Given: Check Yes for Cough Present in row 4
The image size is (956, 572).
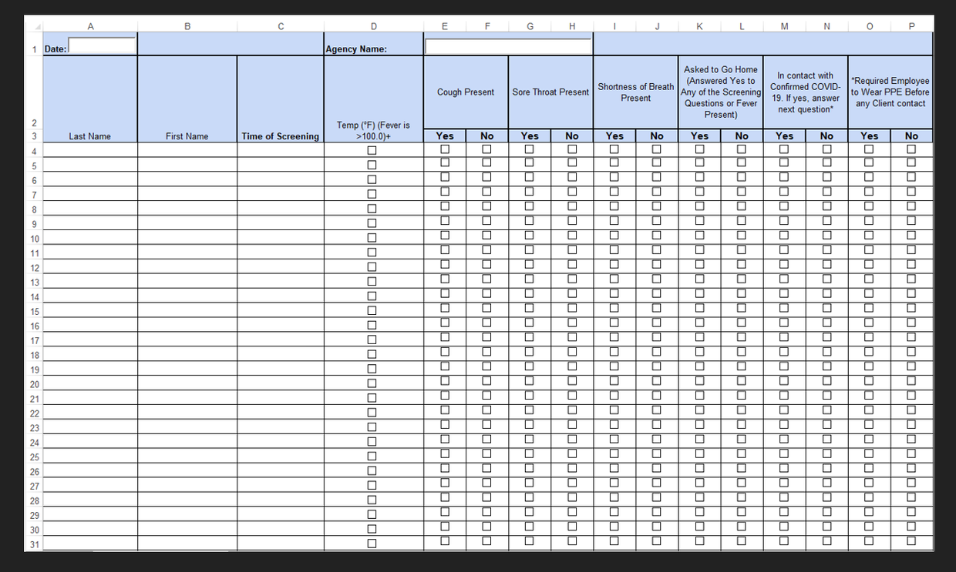Looking at the screenshot, I should tap(445, 149).
